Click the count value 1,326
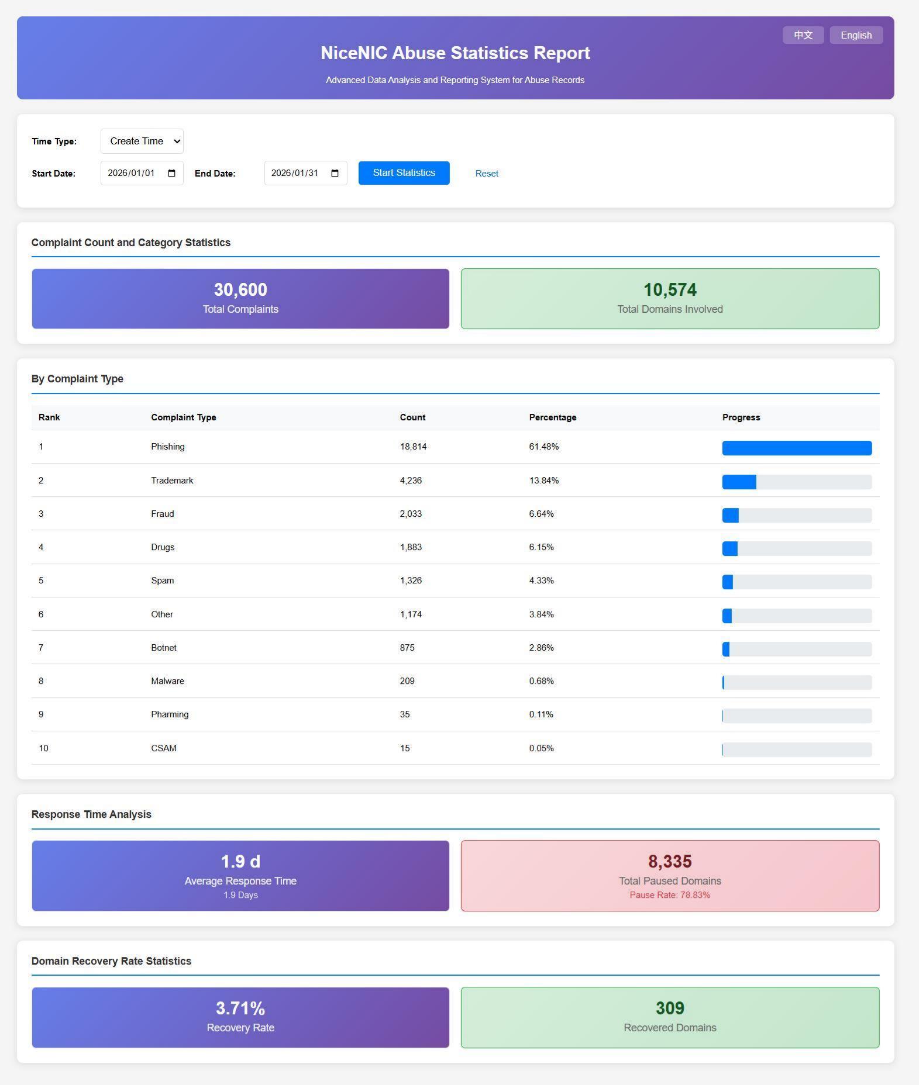This screenshot has height=1085, width=919. click(411, 580)
